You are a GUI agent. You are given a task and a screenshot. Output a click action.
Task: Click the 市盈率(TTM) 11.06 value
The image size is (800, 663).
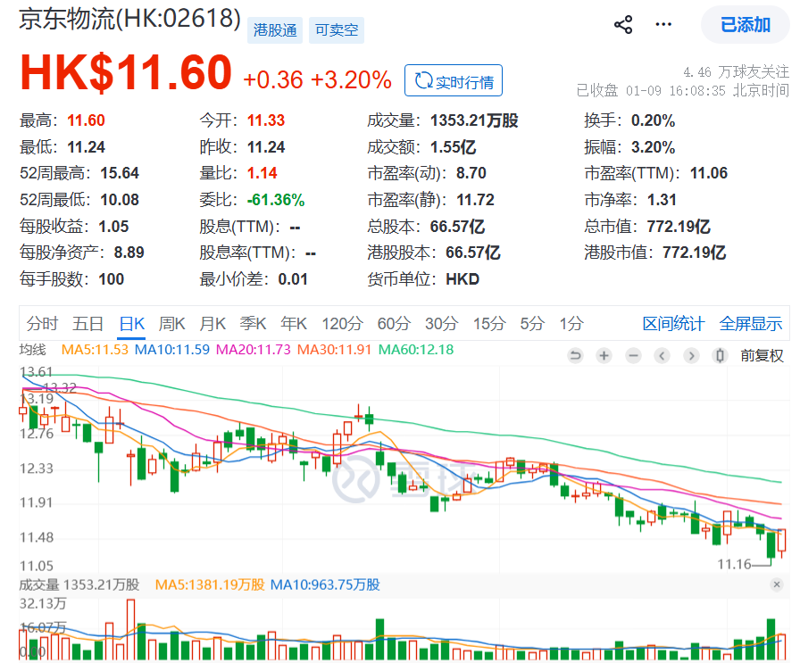(x=709, y=173)
